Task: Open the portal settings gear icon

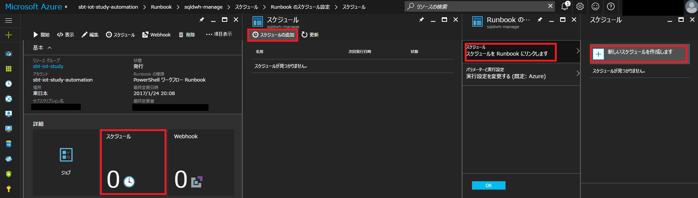Action: coord(580,6)
